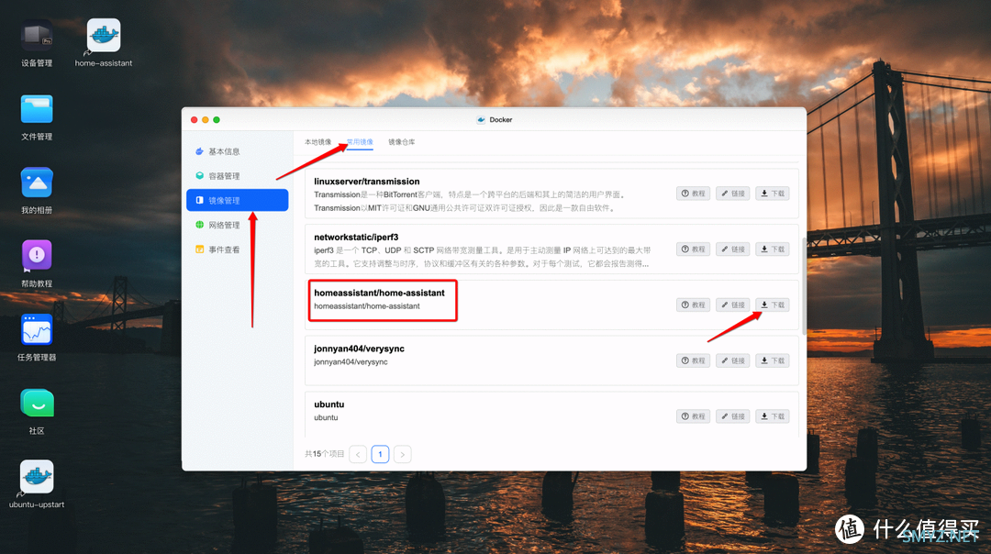Image resolution: width=991 pixels, height=554 pixels.
Task: Open 链接 for homeassistant/home-assistant
Action: tap(732, 305)
